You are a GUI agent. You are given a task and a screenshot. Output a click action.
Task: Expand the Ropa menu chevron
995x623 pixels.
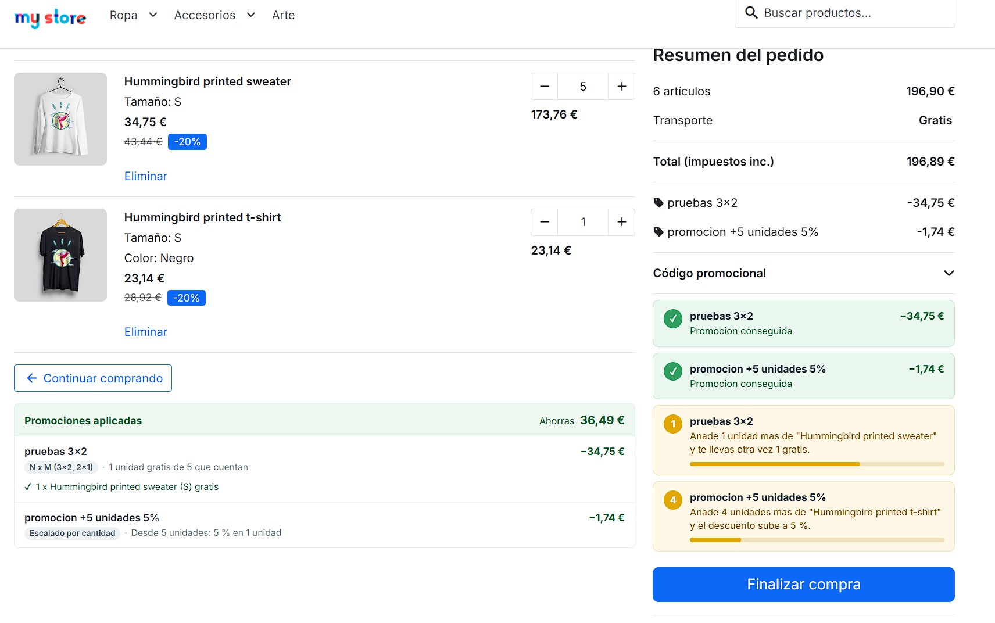click(153, 15)
